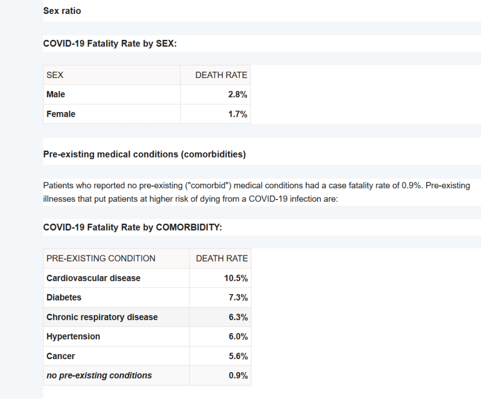Click the paragraph about comorbid conditions
The image size is (481, 399).
(x=256, y=192)
